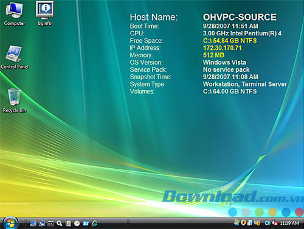Launch the blue window icon beside Internet Explorer
Screen dimensions: 304x229
[86, 224]
